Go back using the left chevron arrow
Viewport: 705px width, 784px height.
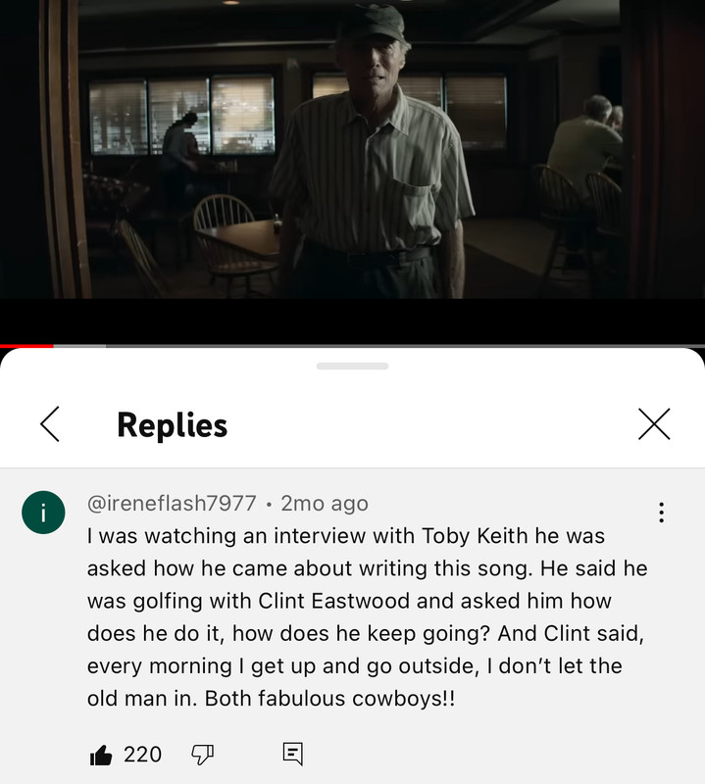click(50, 424)
